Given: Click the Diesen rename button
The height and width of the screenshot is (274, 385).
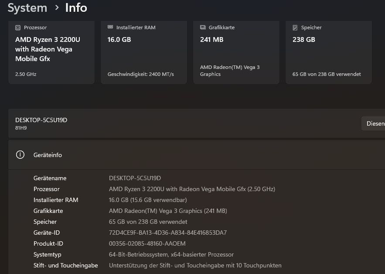Looking at the screenshot, I should click(373, 123).
